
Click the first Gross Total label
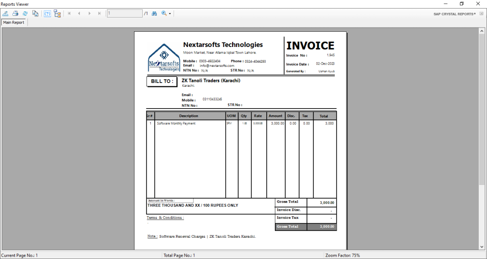pyautogui.click(x=287, y=202)
